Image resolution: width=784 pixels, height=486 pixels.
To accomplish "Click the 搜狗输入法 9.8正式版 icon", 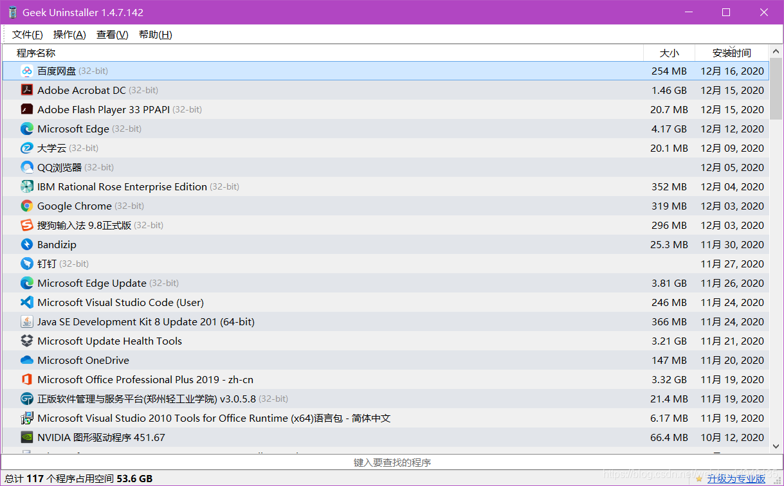I will pos(27,225).
